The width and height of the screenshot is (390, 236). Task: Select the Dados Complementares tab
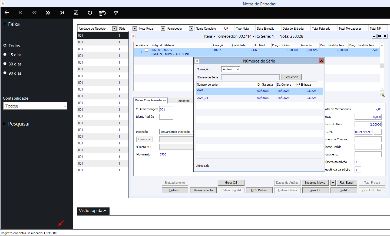(150, 100)
